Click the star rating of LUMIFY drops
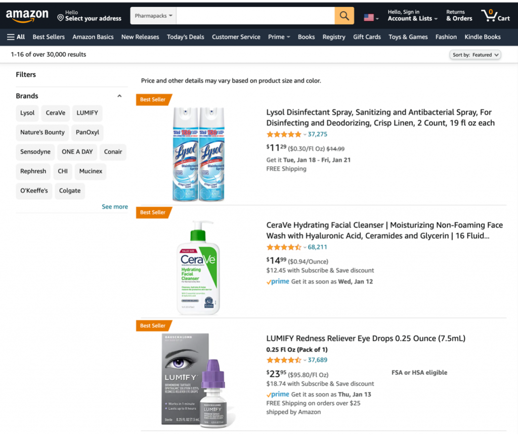518x436 pixels. tap(284, 360)
